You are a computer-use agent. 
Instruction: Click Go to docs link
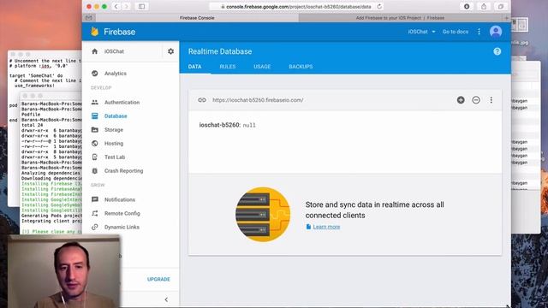(x=456, y=32)
